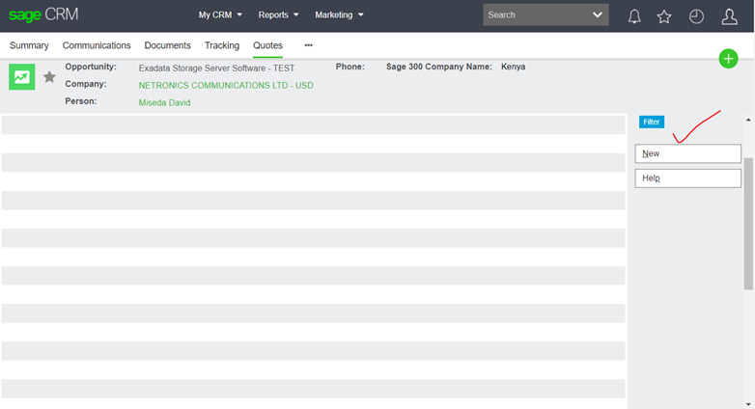Click the Help button

pos(687,178)
